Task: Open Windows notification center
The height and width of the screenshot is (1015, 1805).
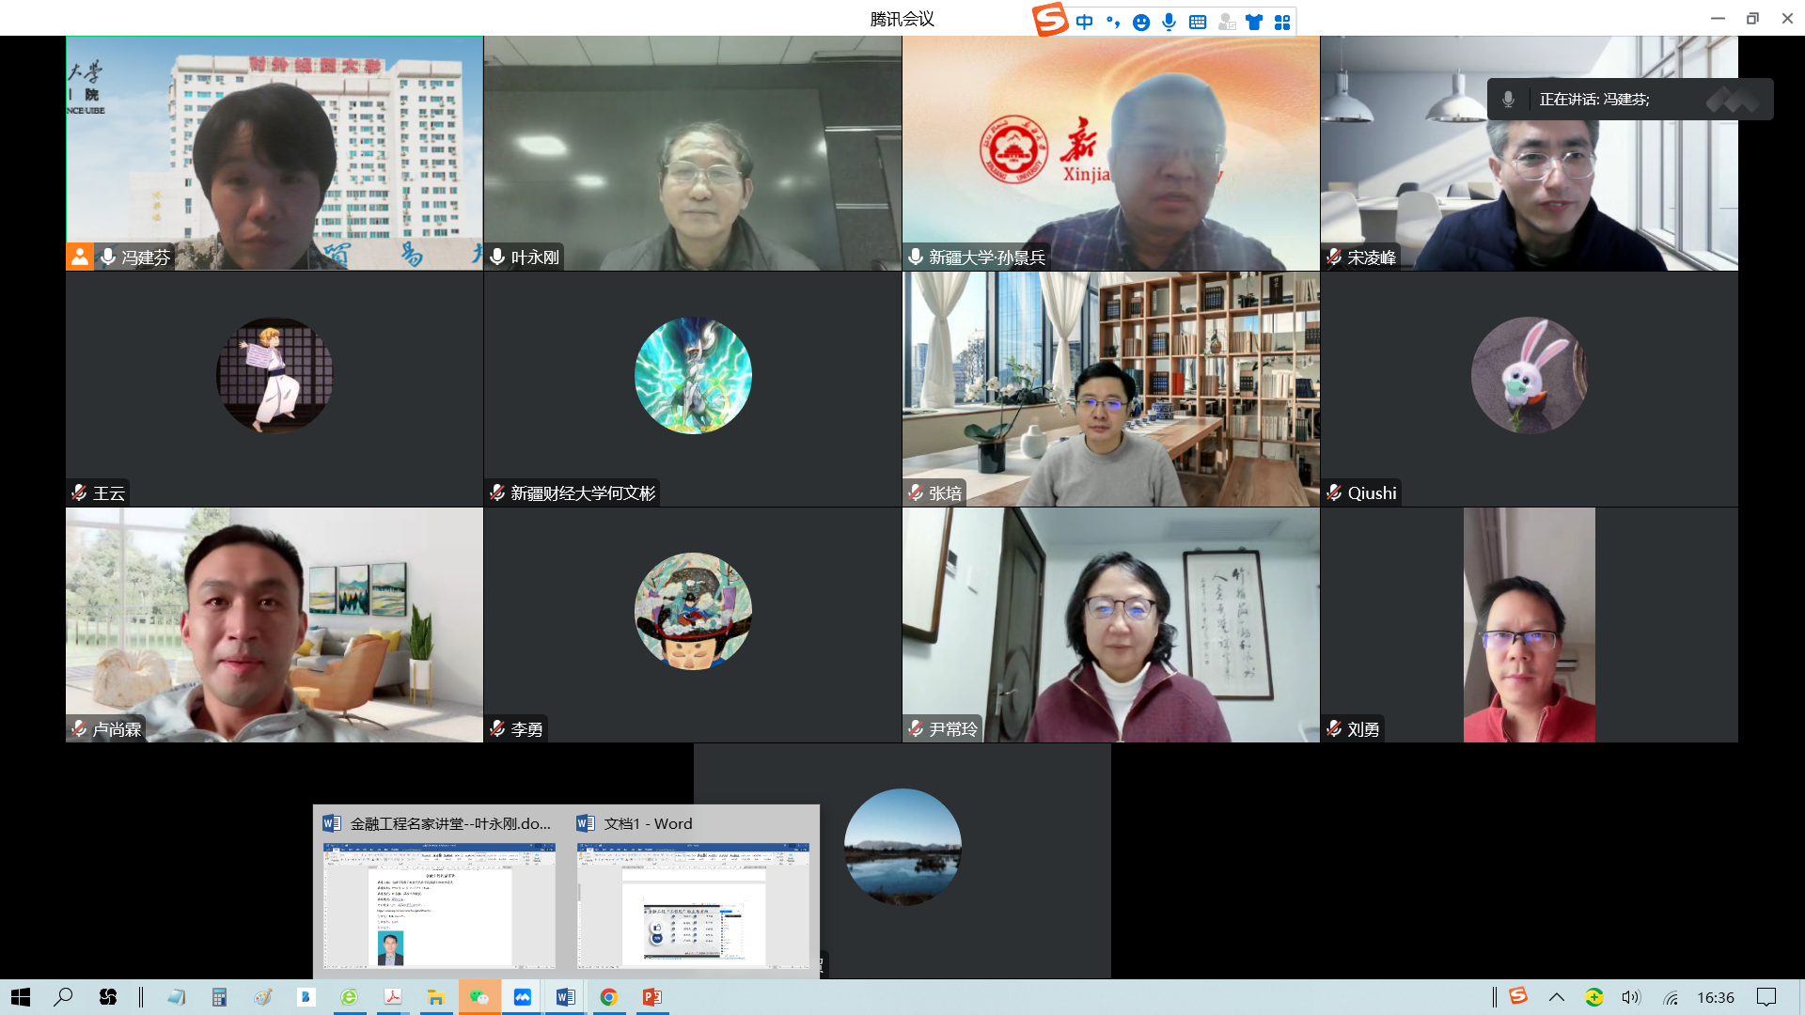Action: 1766,997
